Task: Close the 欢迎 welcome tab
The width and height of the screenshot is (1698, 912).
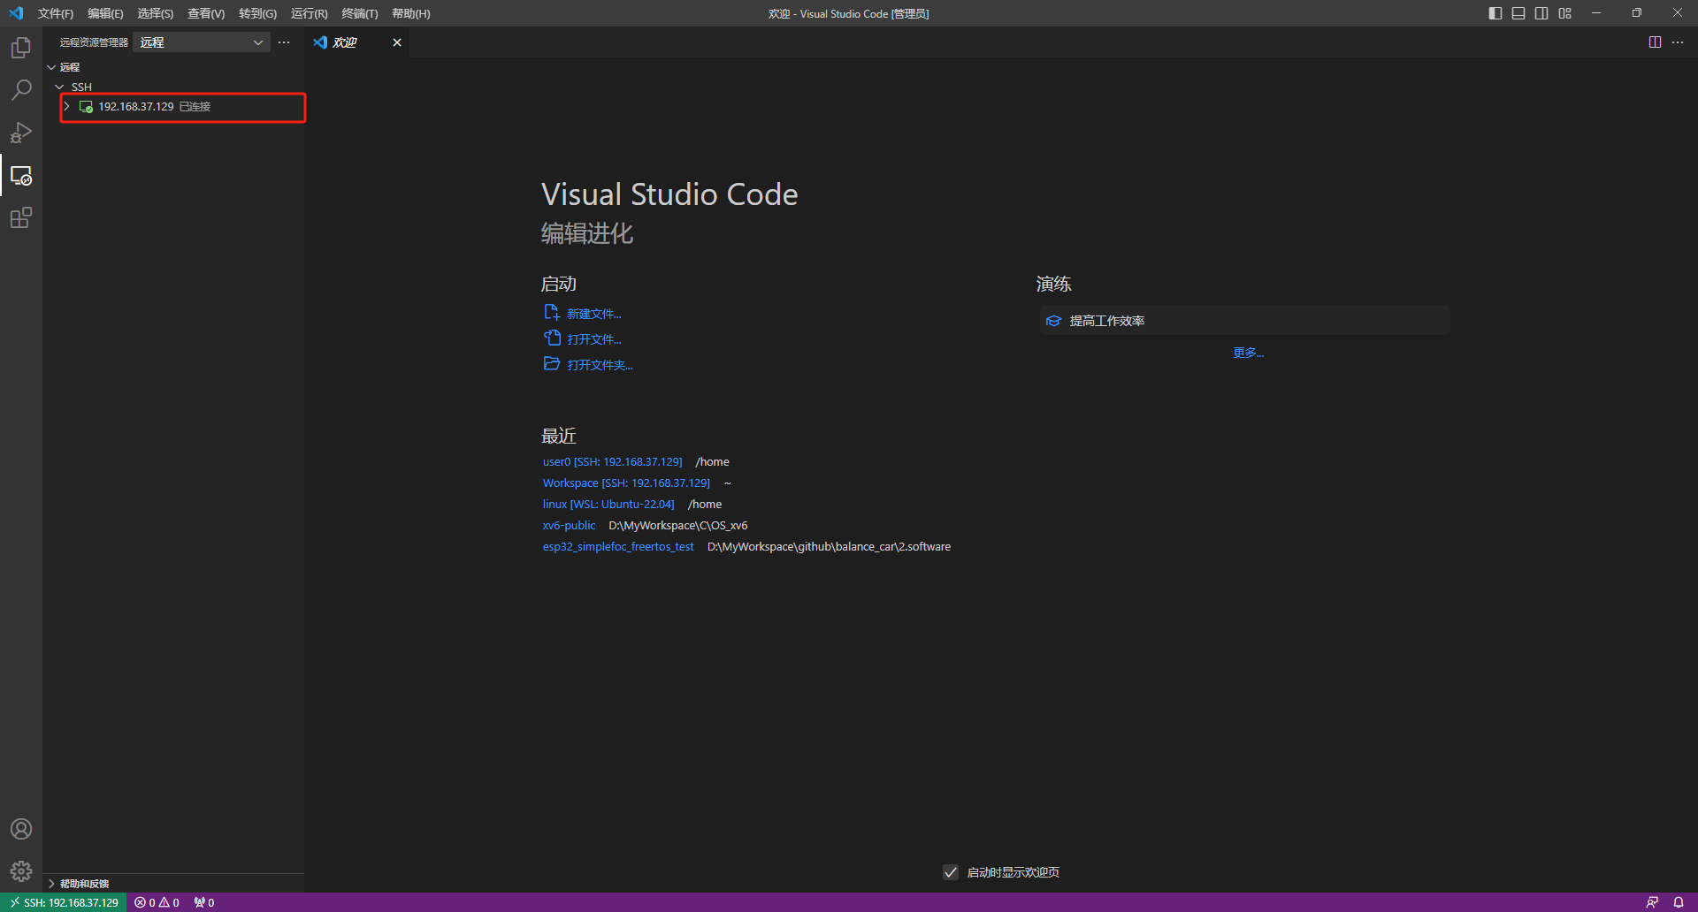Action: (x=397, y=42)
